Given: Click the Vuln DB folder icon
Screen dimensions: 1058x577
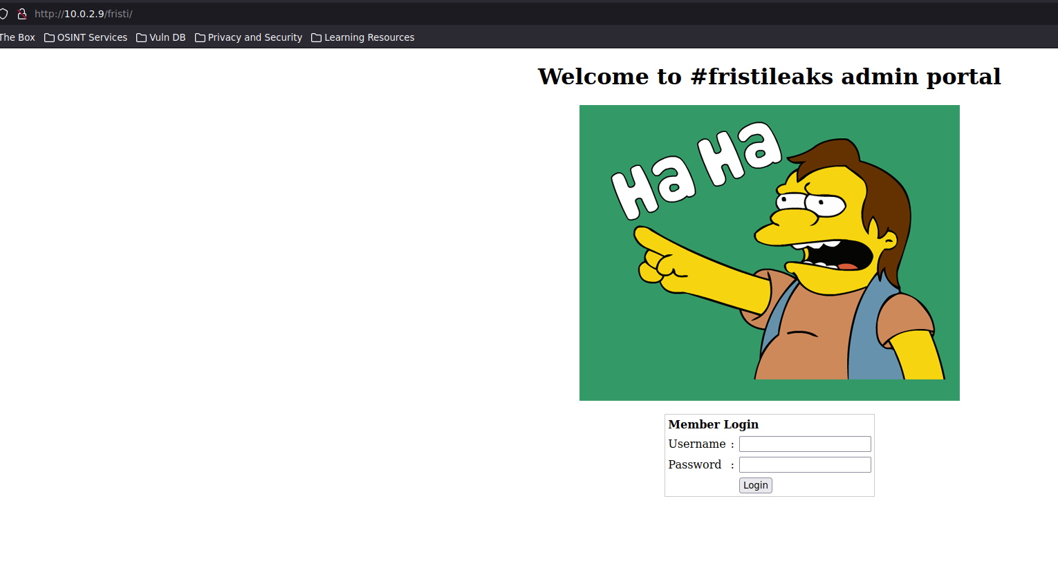Looking at the screenshot, I should [x=141, y=38].
